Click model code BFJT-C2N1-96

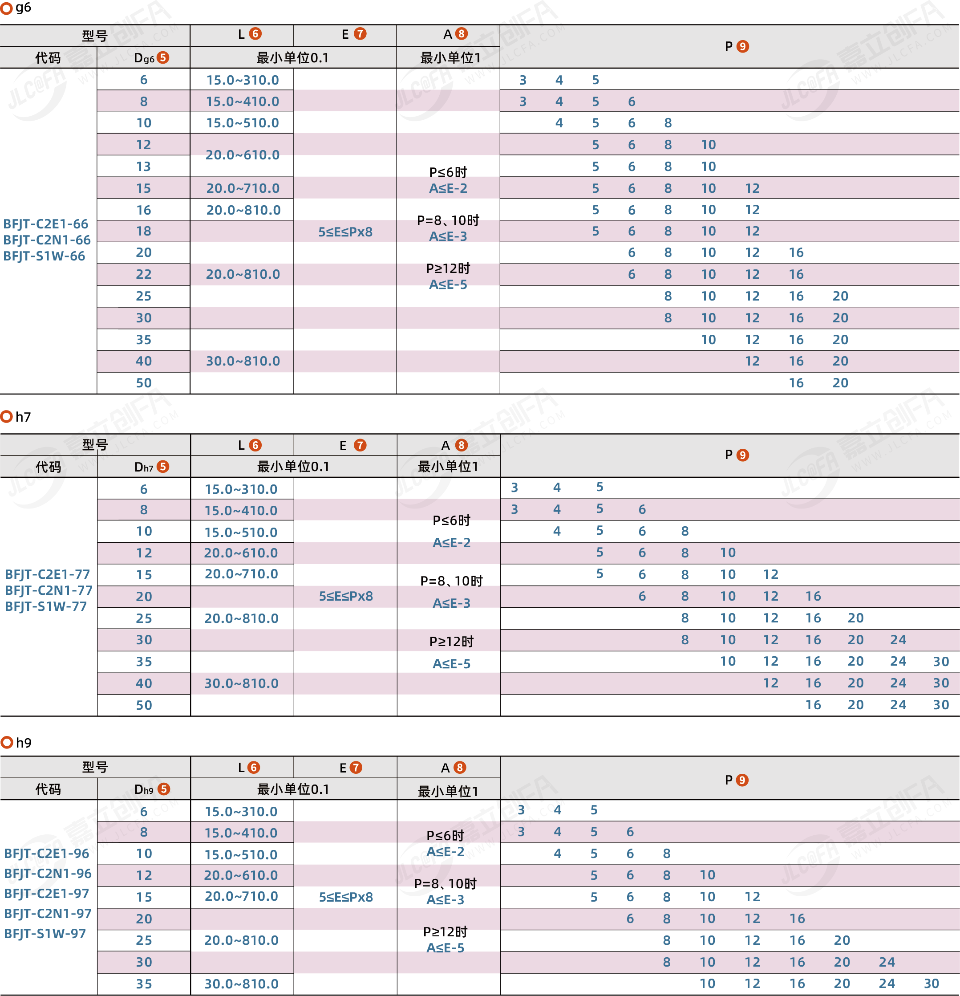coord(48,874)
